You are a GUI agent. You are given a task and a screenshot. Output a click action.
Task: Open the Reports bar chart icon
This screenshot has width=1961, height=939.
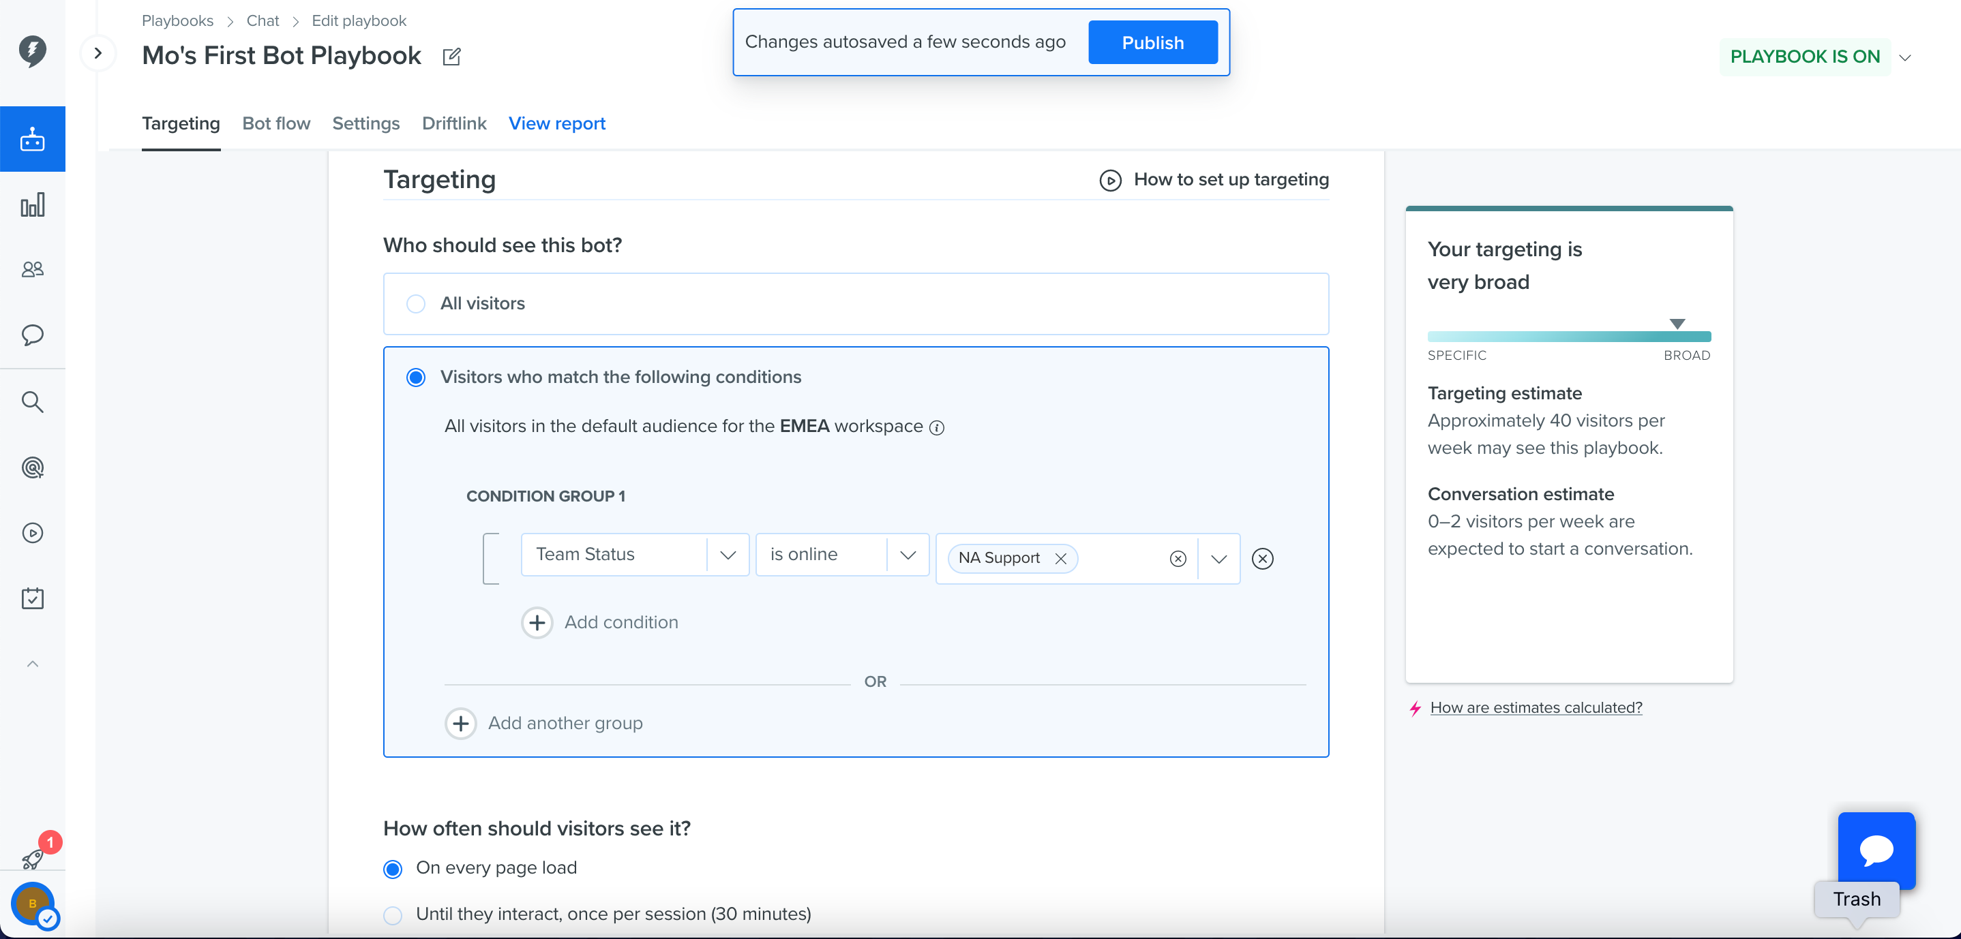[x=32, y=204]
